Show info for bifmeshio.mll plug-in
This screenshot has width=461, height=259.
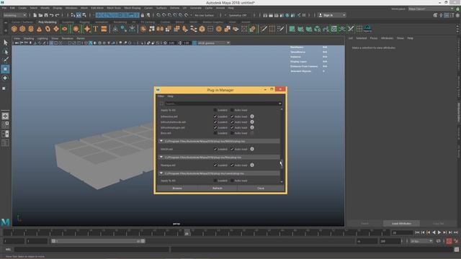pos(252,117)
